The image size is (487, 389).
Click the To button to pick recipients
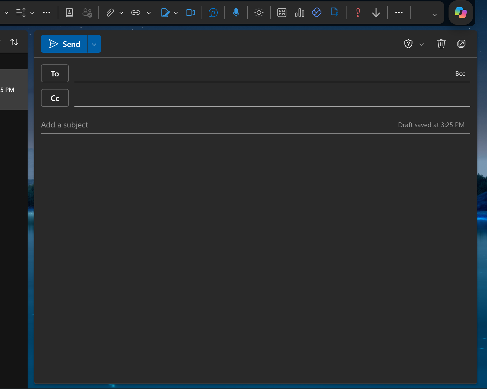click(x=55, y=74)
